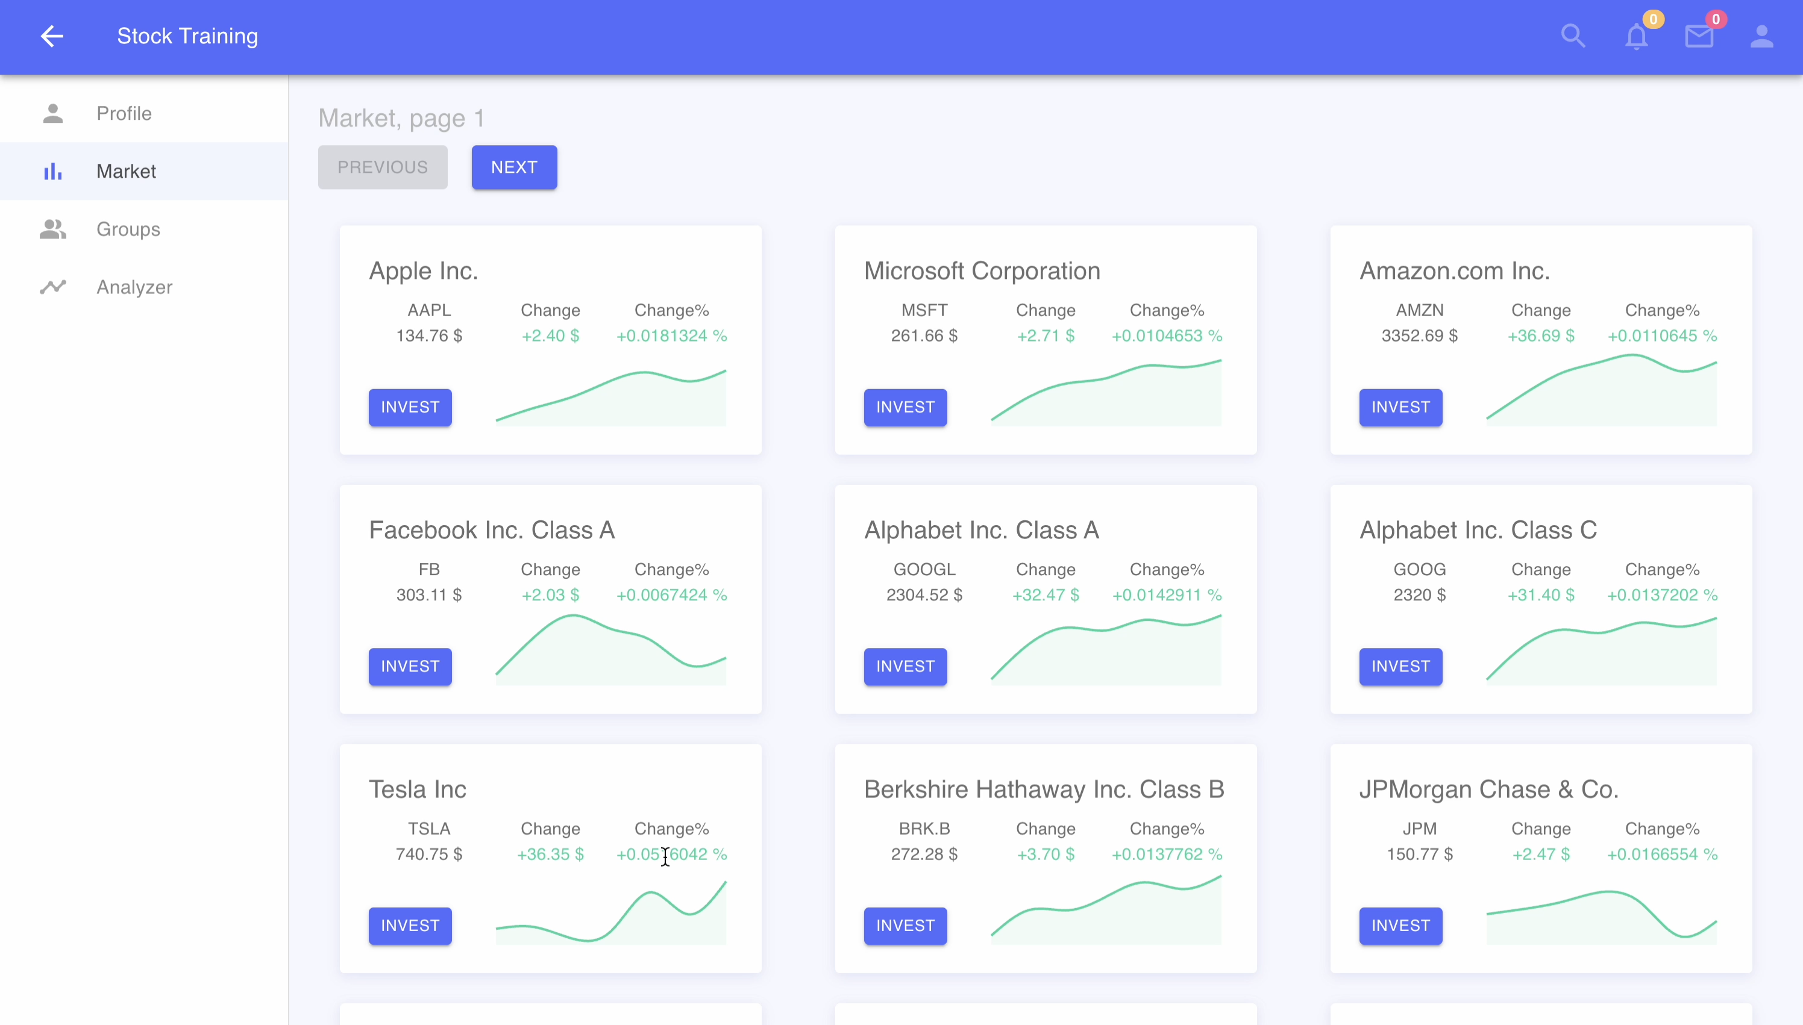Open Groups in the sidebar
The width and height of the screenshot is (1803, 1025).
[143, 229]
